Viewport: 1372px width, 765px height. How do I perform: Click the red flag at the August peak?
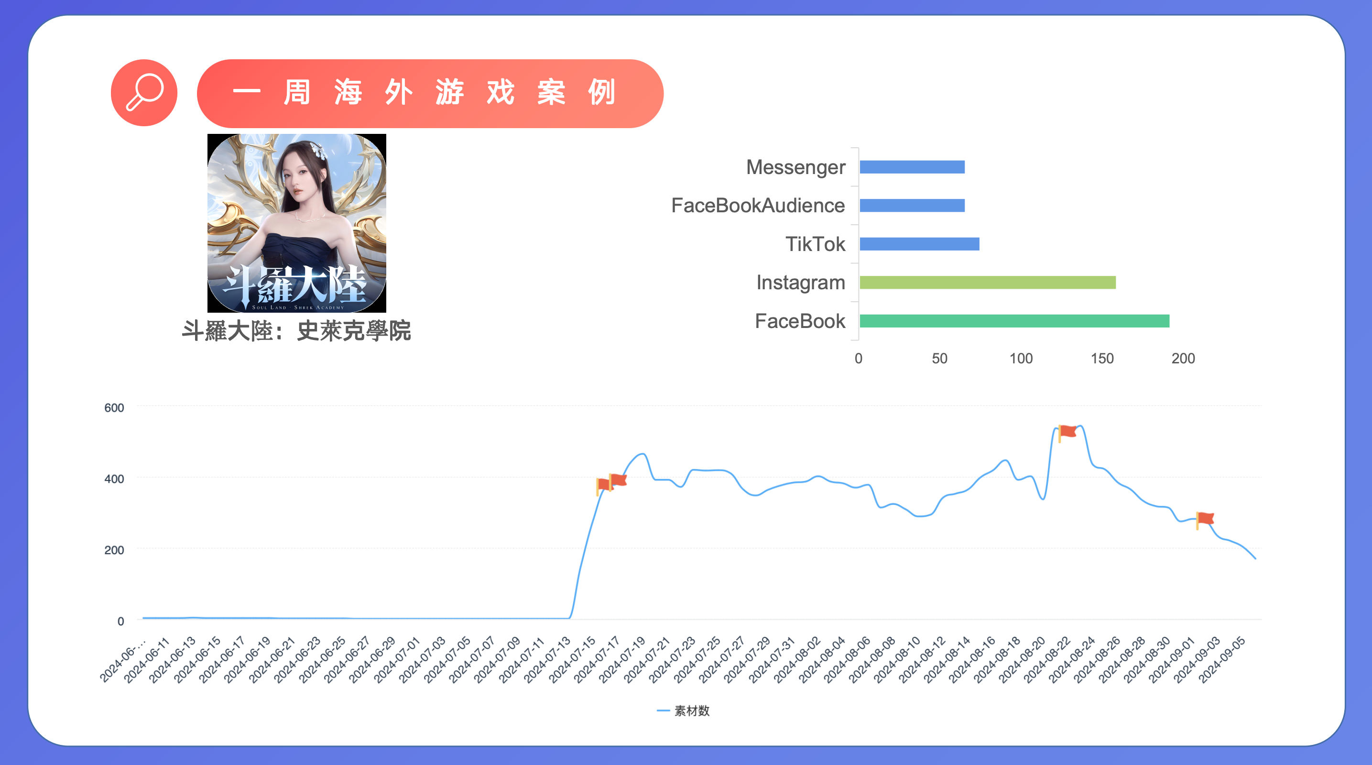1067,433
